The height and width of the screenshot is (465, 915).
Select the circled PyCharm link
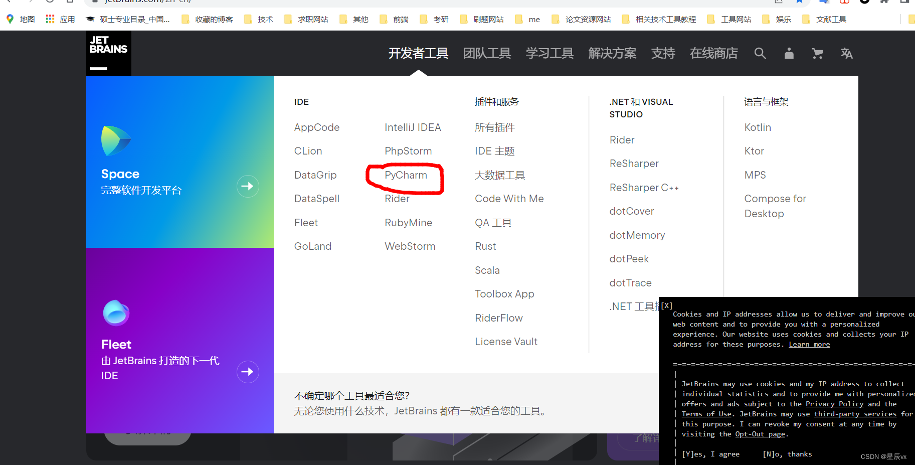point(406,175)
